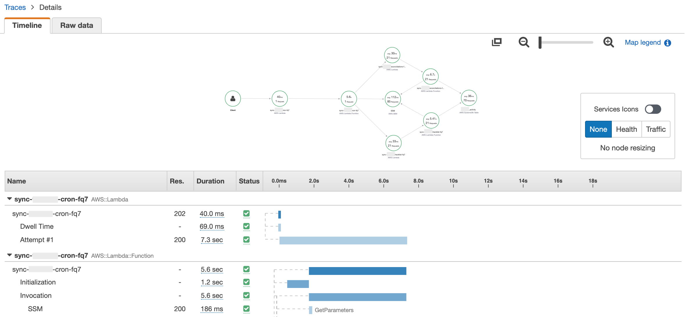Open the 69.0 ms Dwell Time duration
Screen dimensions: 685x317
pyautogui.click(x=212, y=227)
